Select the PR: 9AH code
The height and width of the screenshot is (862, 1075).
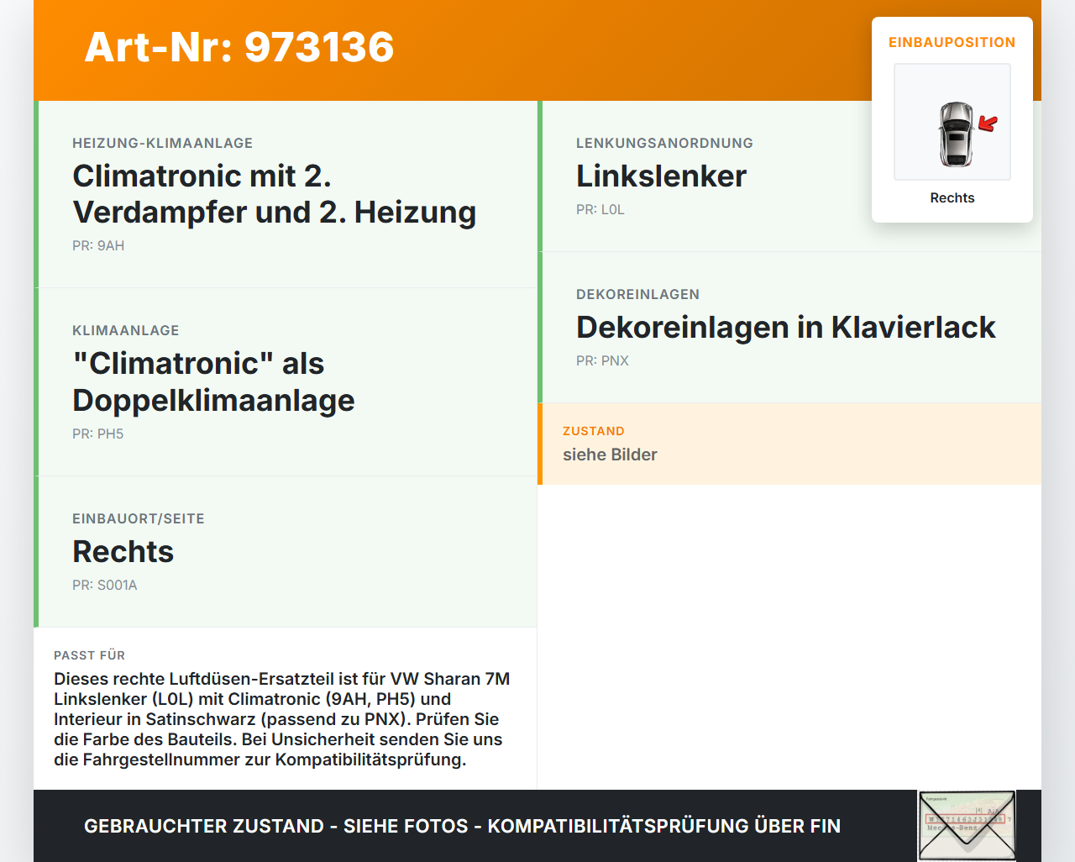[x=98, y=245]
